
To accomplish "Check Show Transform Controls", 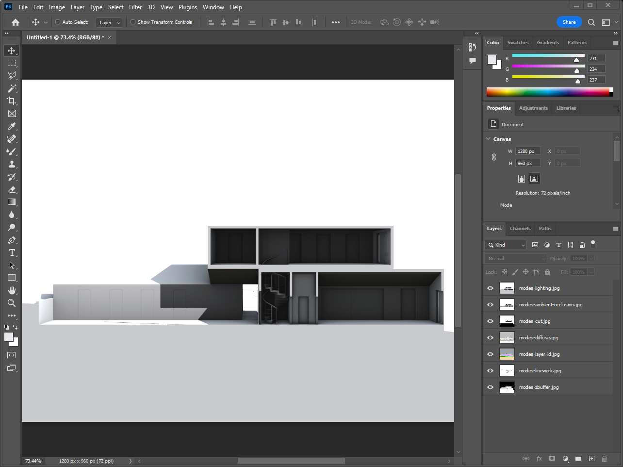I will tap(133, 22).
